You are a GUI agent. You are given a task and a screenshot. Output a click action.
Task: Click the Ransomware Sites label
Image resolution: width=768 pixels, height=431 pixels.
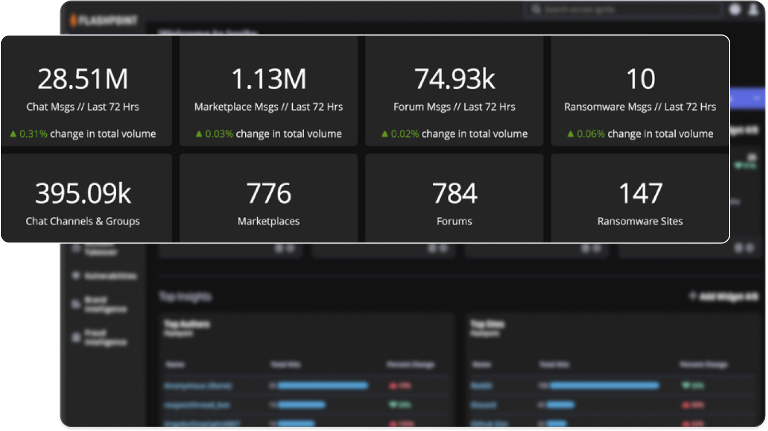coord(640,221)
